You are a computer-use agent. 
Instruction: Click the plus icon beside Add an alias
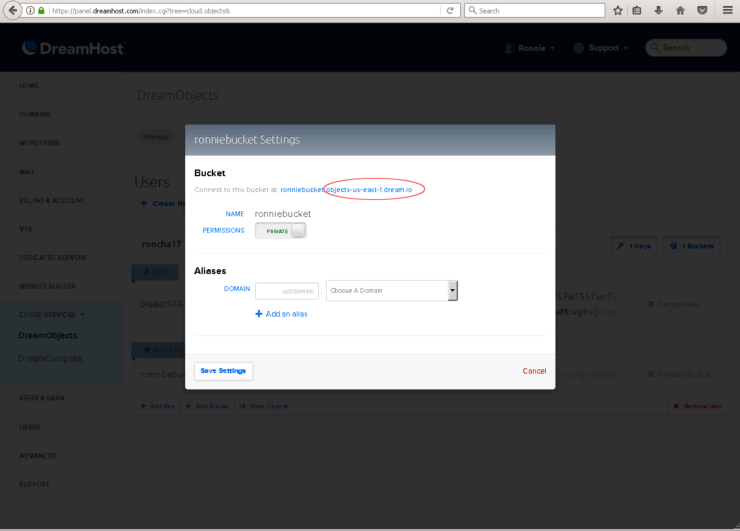[259, 314]
